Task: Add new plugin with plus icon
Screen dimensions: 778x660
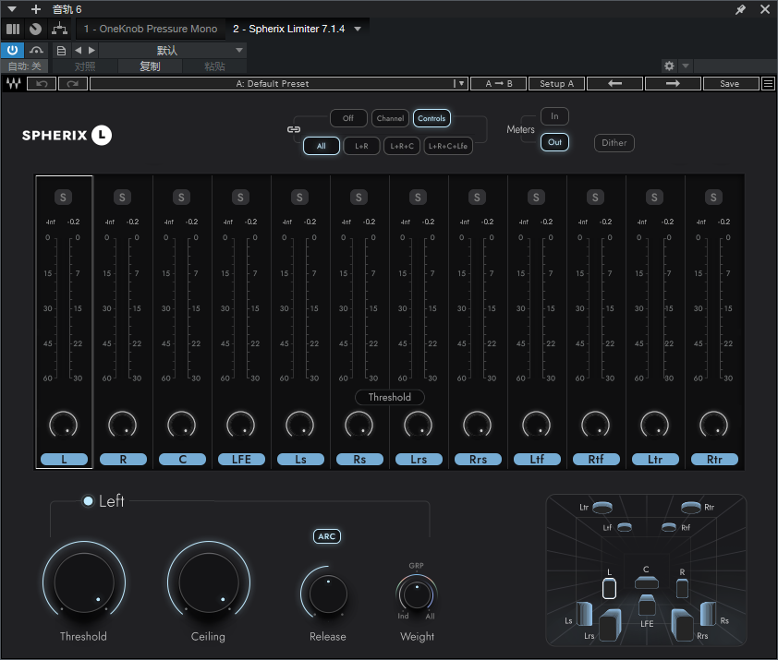Action: [36, 9]
